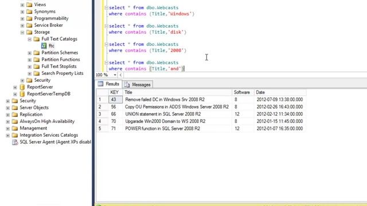Click the Search Property Lists folder icon
The width and height of the screenshot is (367, 206).
point(37,73)
